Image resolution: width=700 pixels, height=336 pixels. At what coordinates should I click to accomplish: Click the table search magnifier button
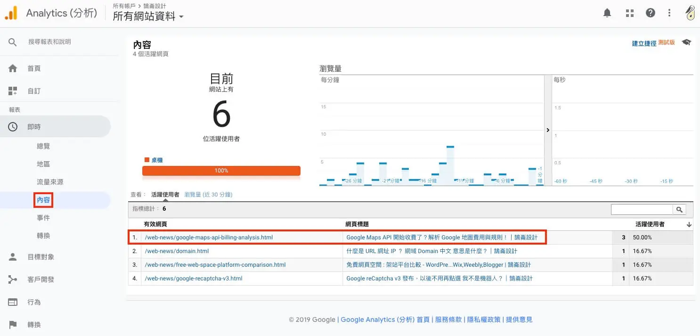tap(679, 210)
